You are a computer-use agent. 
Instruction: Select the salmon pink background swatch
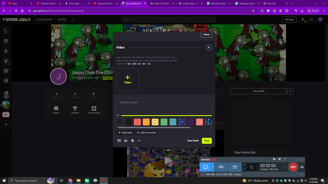pyautogui.click(x=199, y=122)
